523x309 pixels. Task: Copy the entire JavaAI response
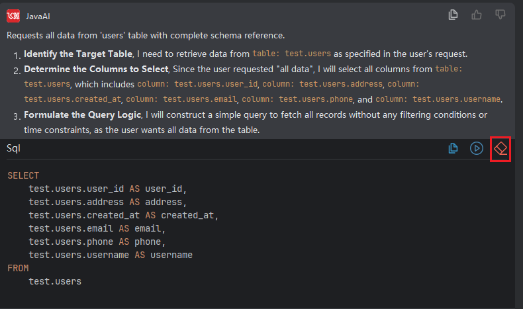click(453, 15)
